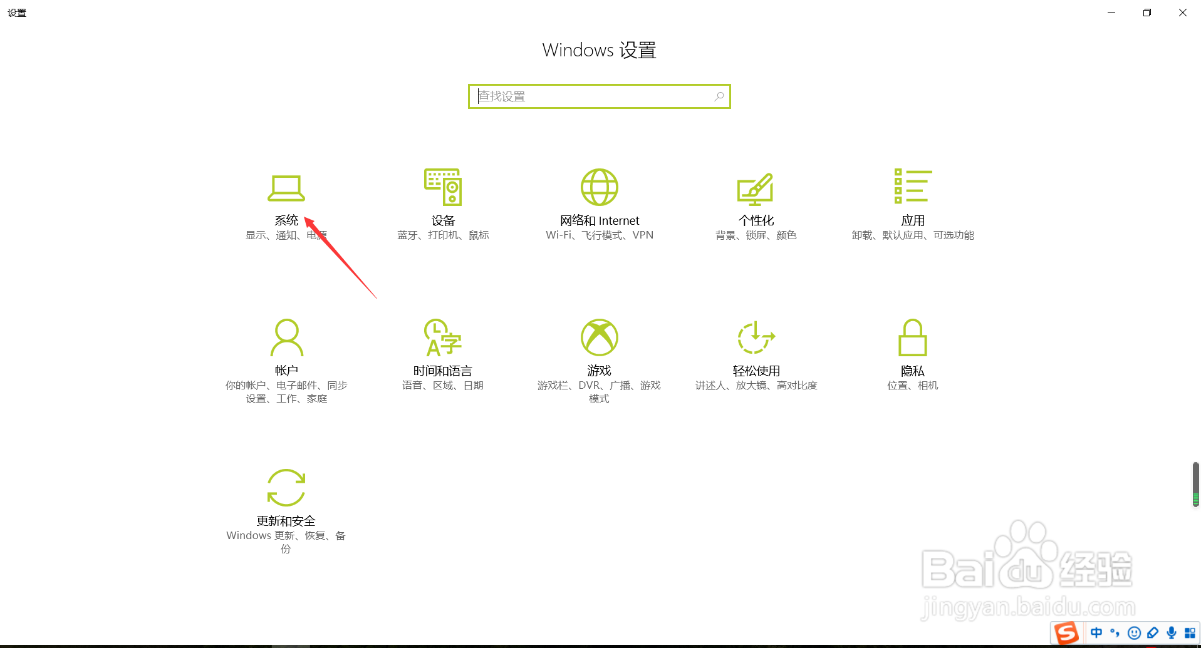Open the 更新和安全 refresh arrows icon
Viewport: 1201px width, 648px height.
click(286, 488)
